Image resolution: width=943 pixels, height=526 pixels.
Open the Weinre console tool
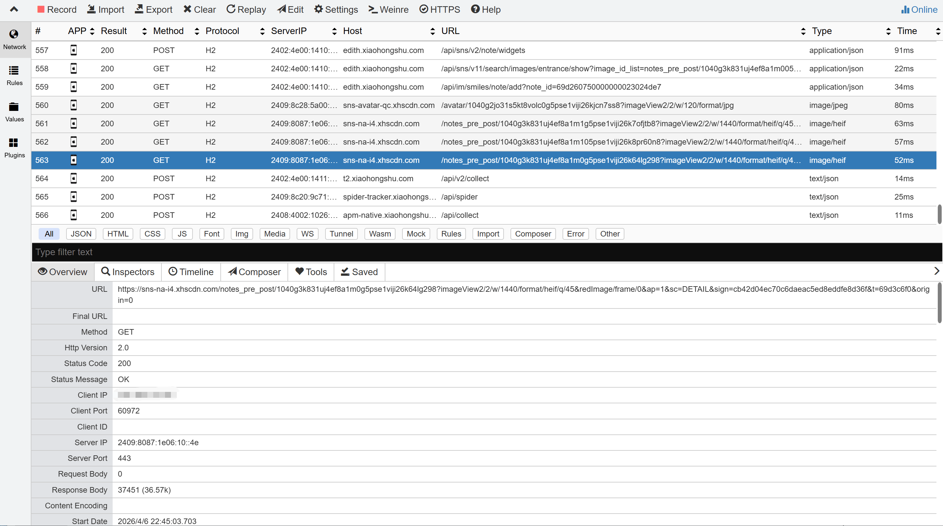coord(388,9)
